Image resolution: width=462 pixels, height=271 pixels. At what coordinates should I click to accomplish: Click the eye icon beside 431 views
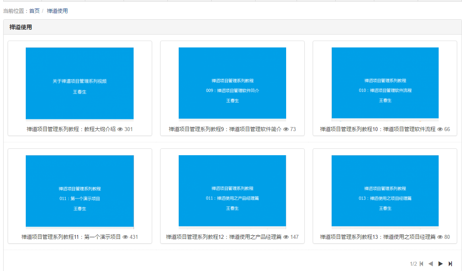125,237
